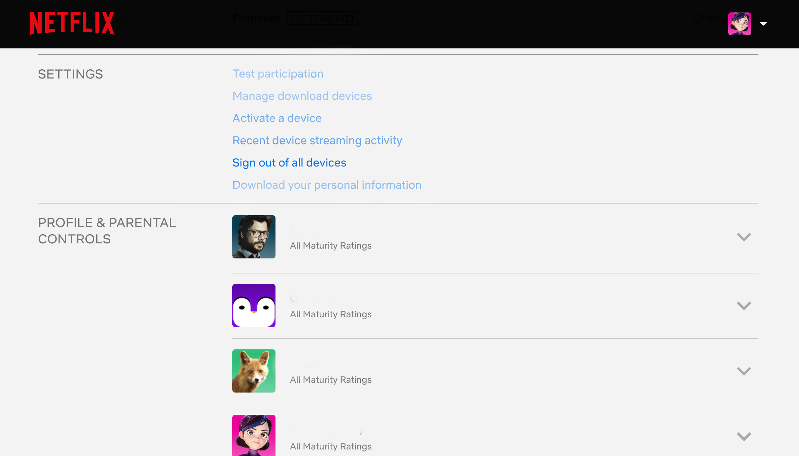Click Download your personal information link
799x456 pixels.
(327, 184)
